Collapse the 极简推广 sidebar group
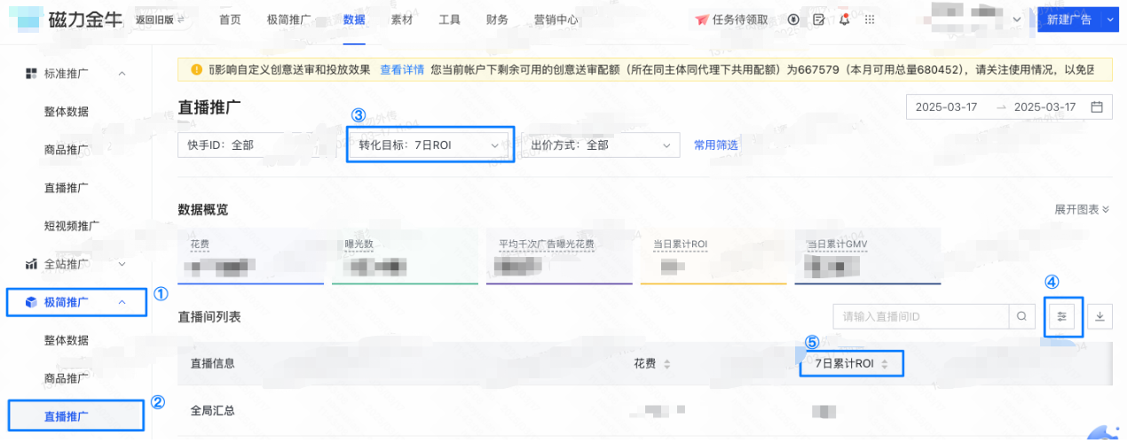Screen dimensions: 1127x443 pyautogui.click(x=122, y=302)
